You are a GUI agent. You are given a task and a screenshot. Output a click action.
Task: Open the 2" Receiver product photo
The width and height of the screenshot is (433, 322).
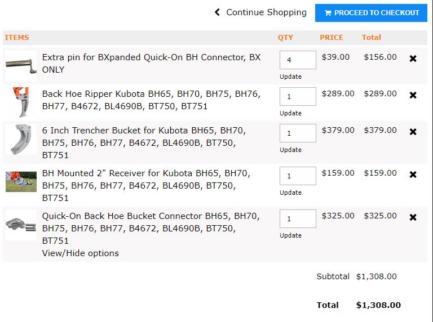pyautogui.click(x=21, y=182)
